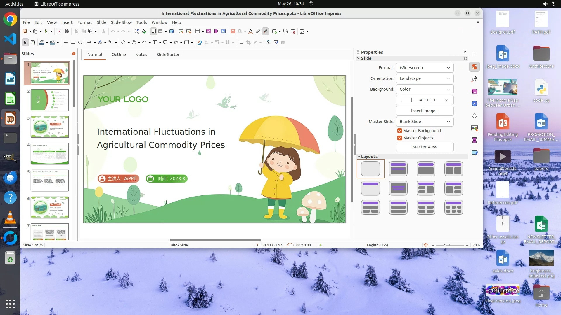Image resolution: width=561 pixels, height=315 pixels.
Task: Expand the Master Slide dropdown
Action: tap(425, 122)
